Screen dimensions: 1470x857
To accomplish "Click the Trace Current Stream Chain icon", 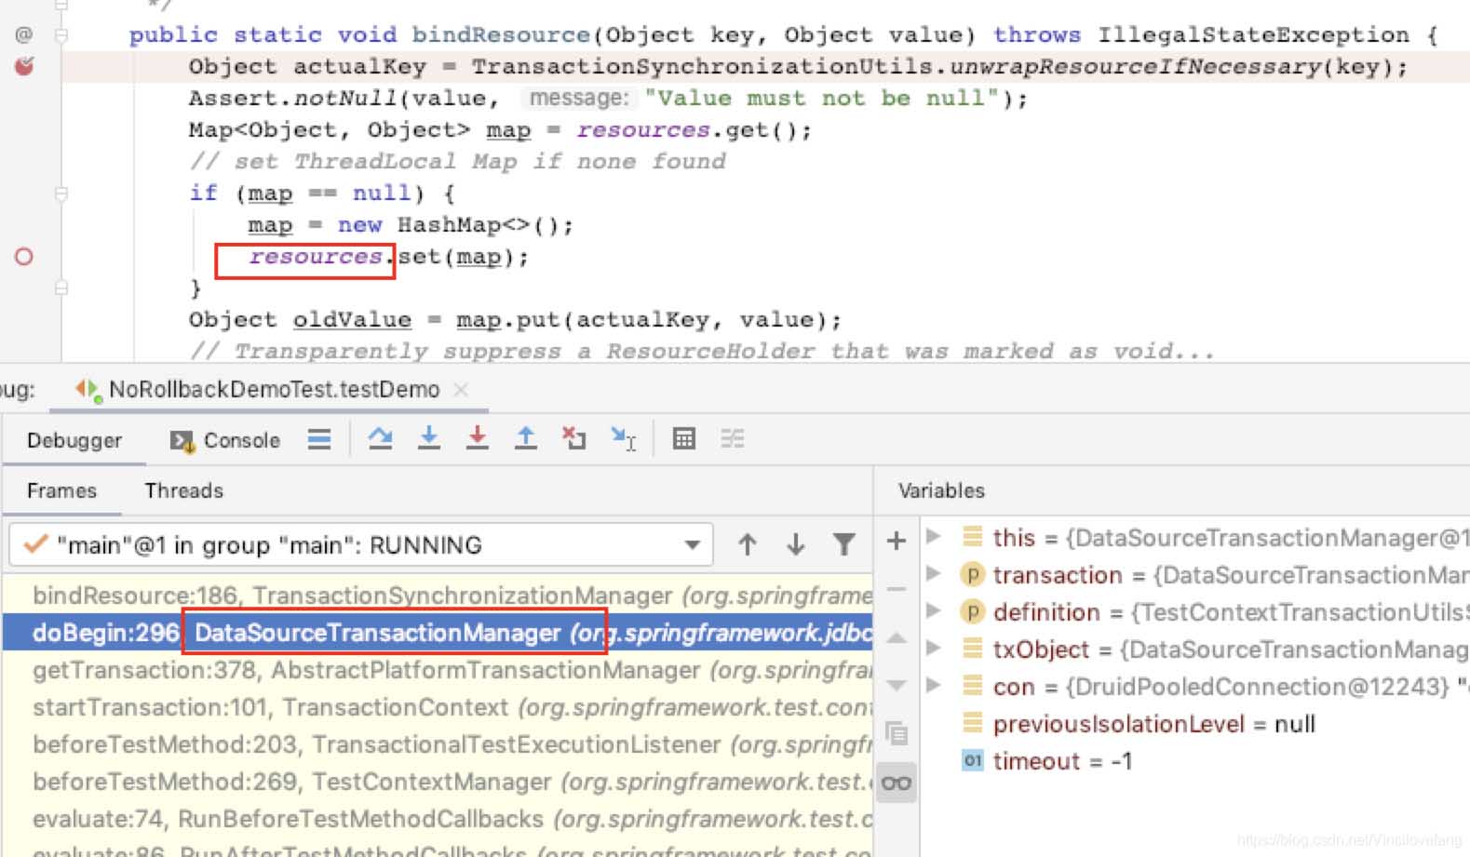I will [x=733, y=438].
